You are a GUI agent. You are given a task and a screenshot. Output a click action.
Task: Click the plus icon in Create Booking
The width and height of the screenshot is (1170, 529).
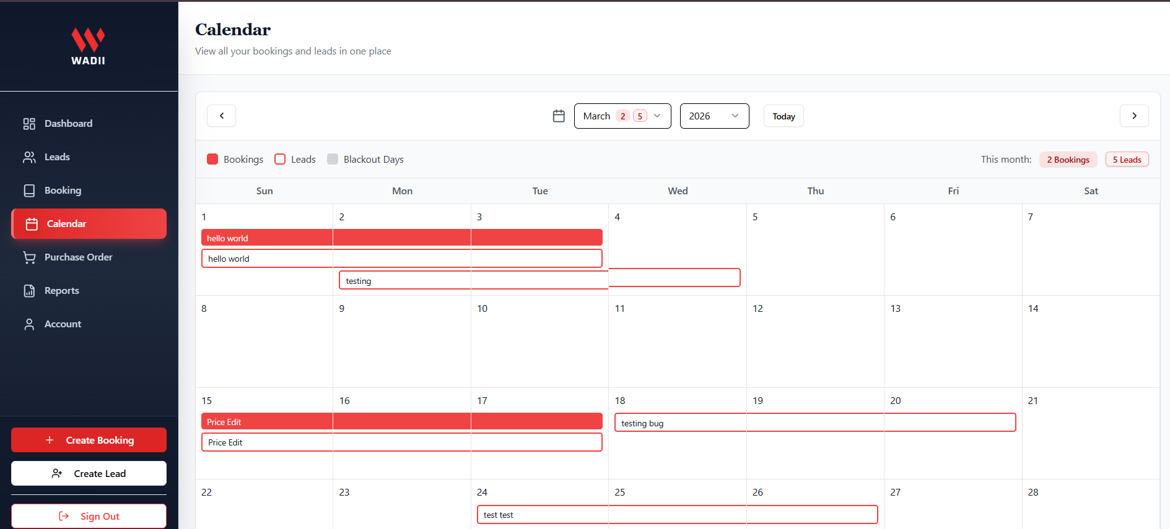50,440
